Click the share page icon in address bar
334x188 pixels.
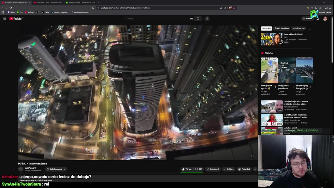tap(225, 8)
